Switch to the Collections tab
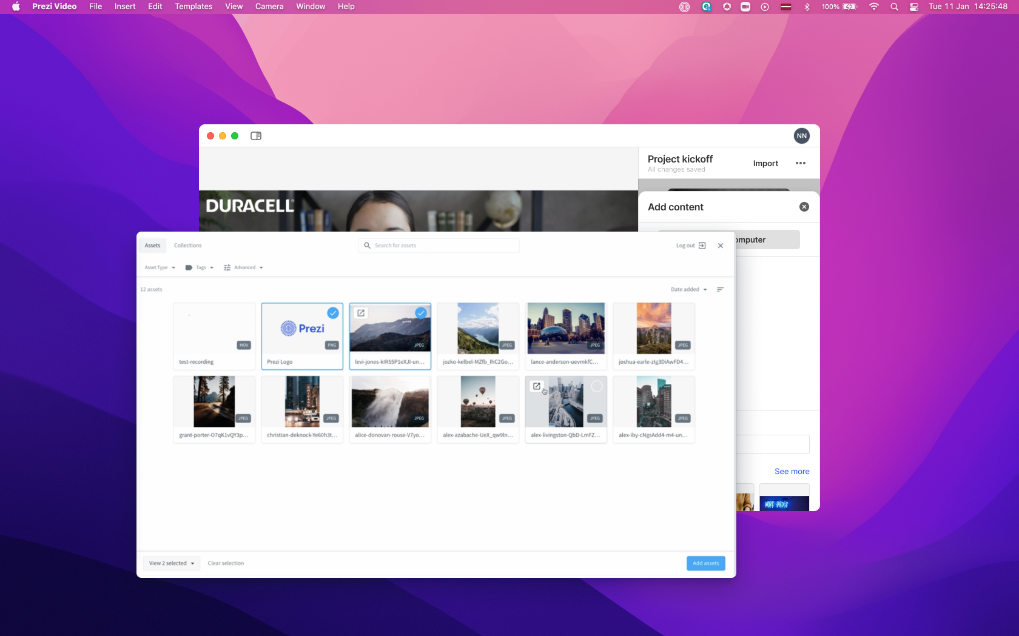 [x=187, y=246]
